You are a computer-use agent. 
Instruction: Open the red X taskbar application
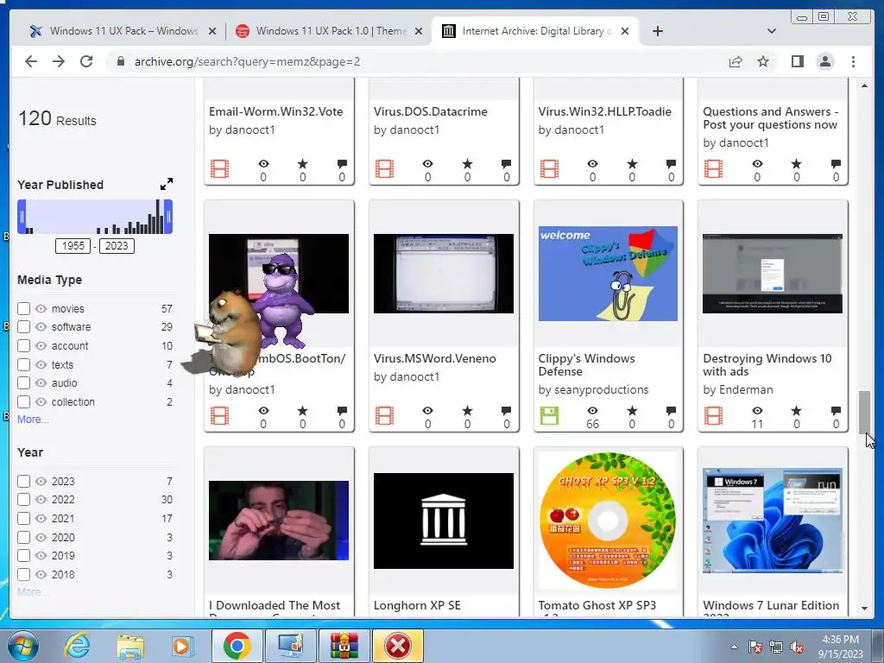[397, 646]
